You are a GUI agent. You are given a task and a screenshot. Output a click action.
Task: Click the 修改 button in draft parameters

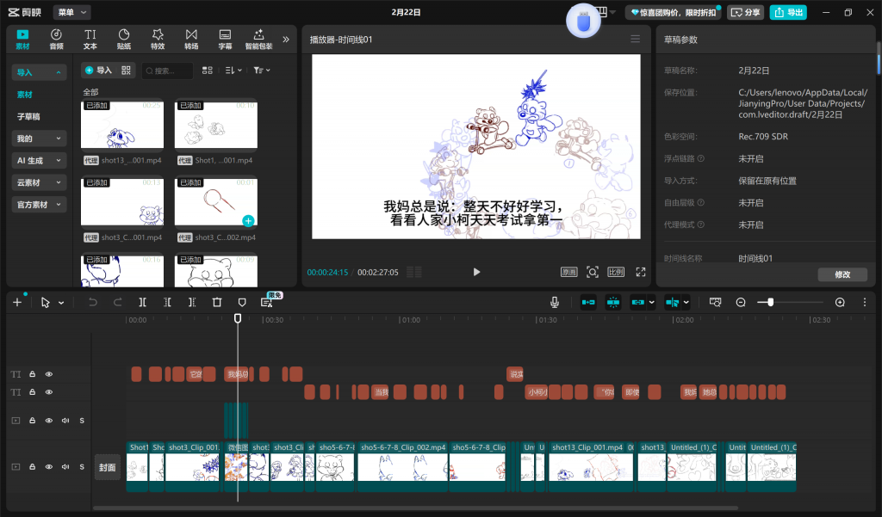click(842, 274)
